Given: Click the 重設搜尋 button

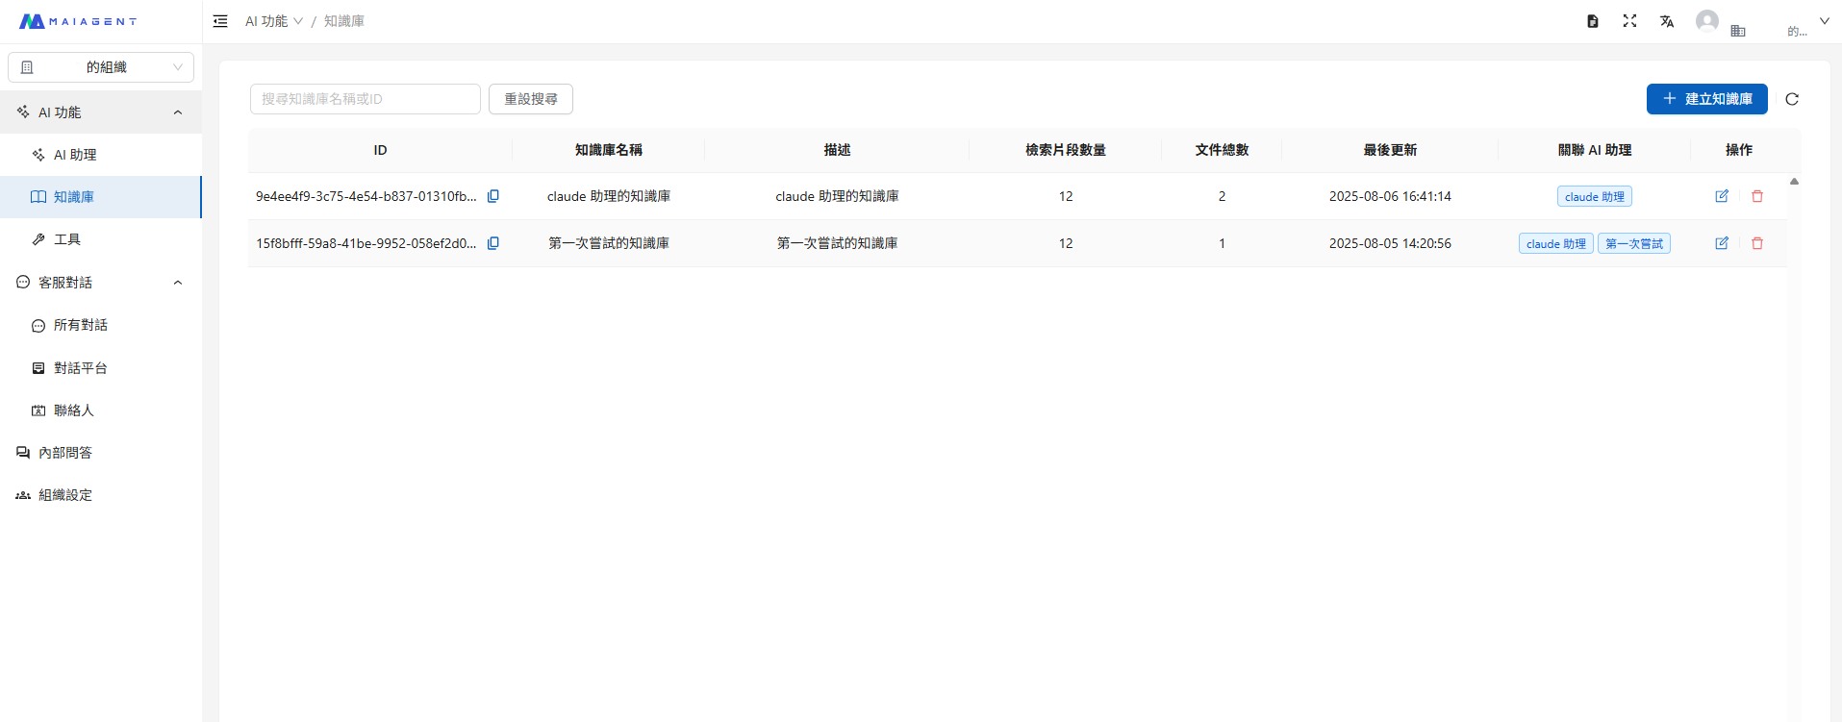Looking at the screenshot, I should click(x=531, y=99).
